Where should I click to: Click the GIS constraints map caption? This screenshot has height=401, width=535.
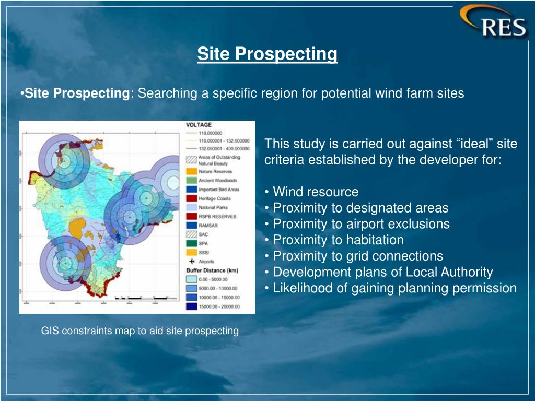(140, 331)
